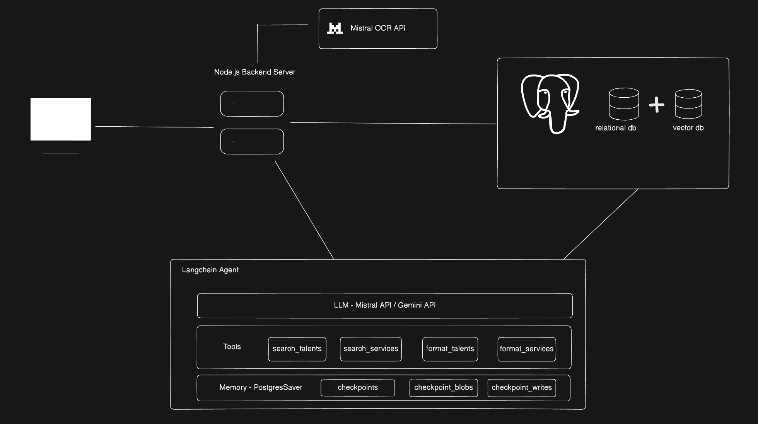Select the format_services tool box
758x424 pixels.
tap(526, 349)
